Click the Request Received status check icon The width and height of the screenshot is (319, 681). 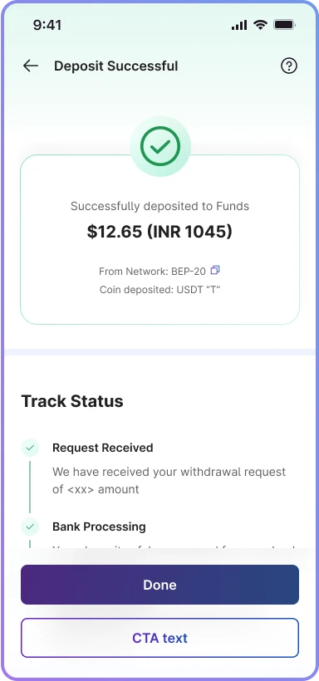click(x=30, y=448)
